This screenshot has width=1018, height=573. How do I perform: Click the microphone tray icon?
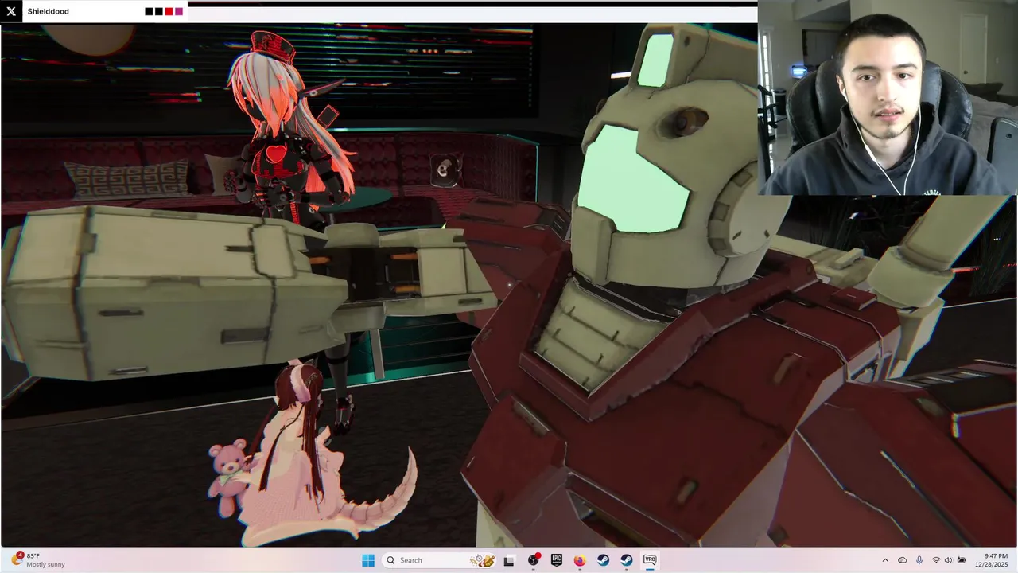point(919,560)
